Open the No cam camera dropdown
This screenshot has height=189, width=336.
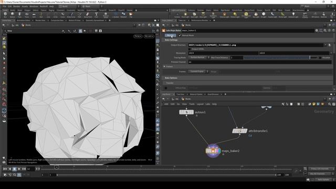coord(149,36)
